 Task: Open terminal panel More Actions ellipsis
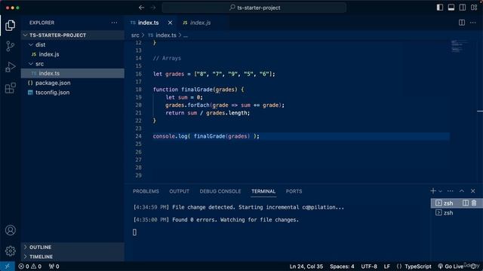click(x=450, y=190)
